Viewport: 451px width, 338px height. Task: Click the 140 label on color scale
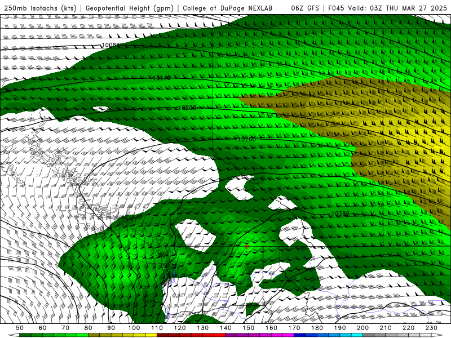tap(225, 328)
